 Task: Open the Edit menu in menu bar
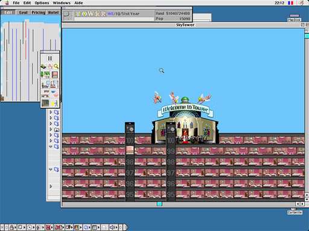[x=27, y=3]
